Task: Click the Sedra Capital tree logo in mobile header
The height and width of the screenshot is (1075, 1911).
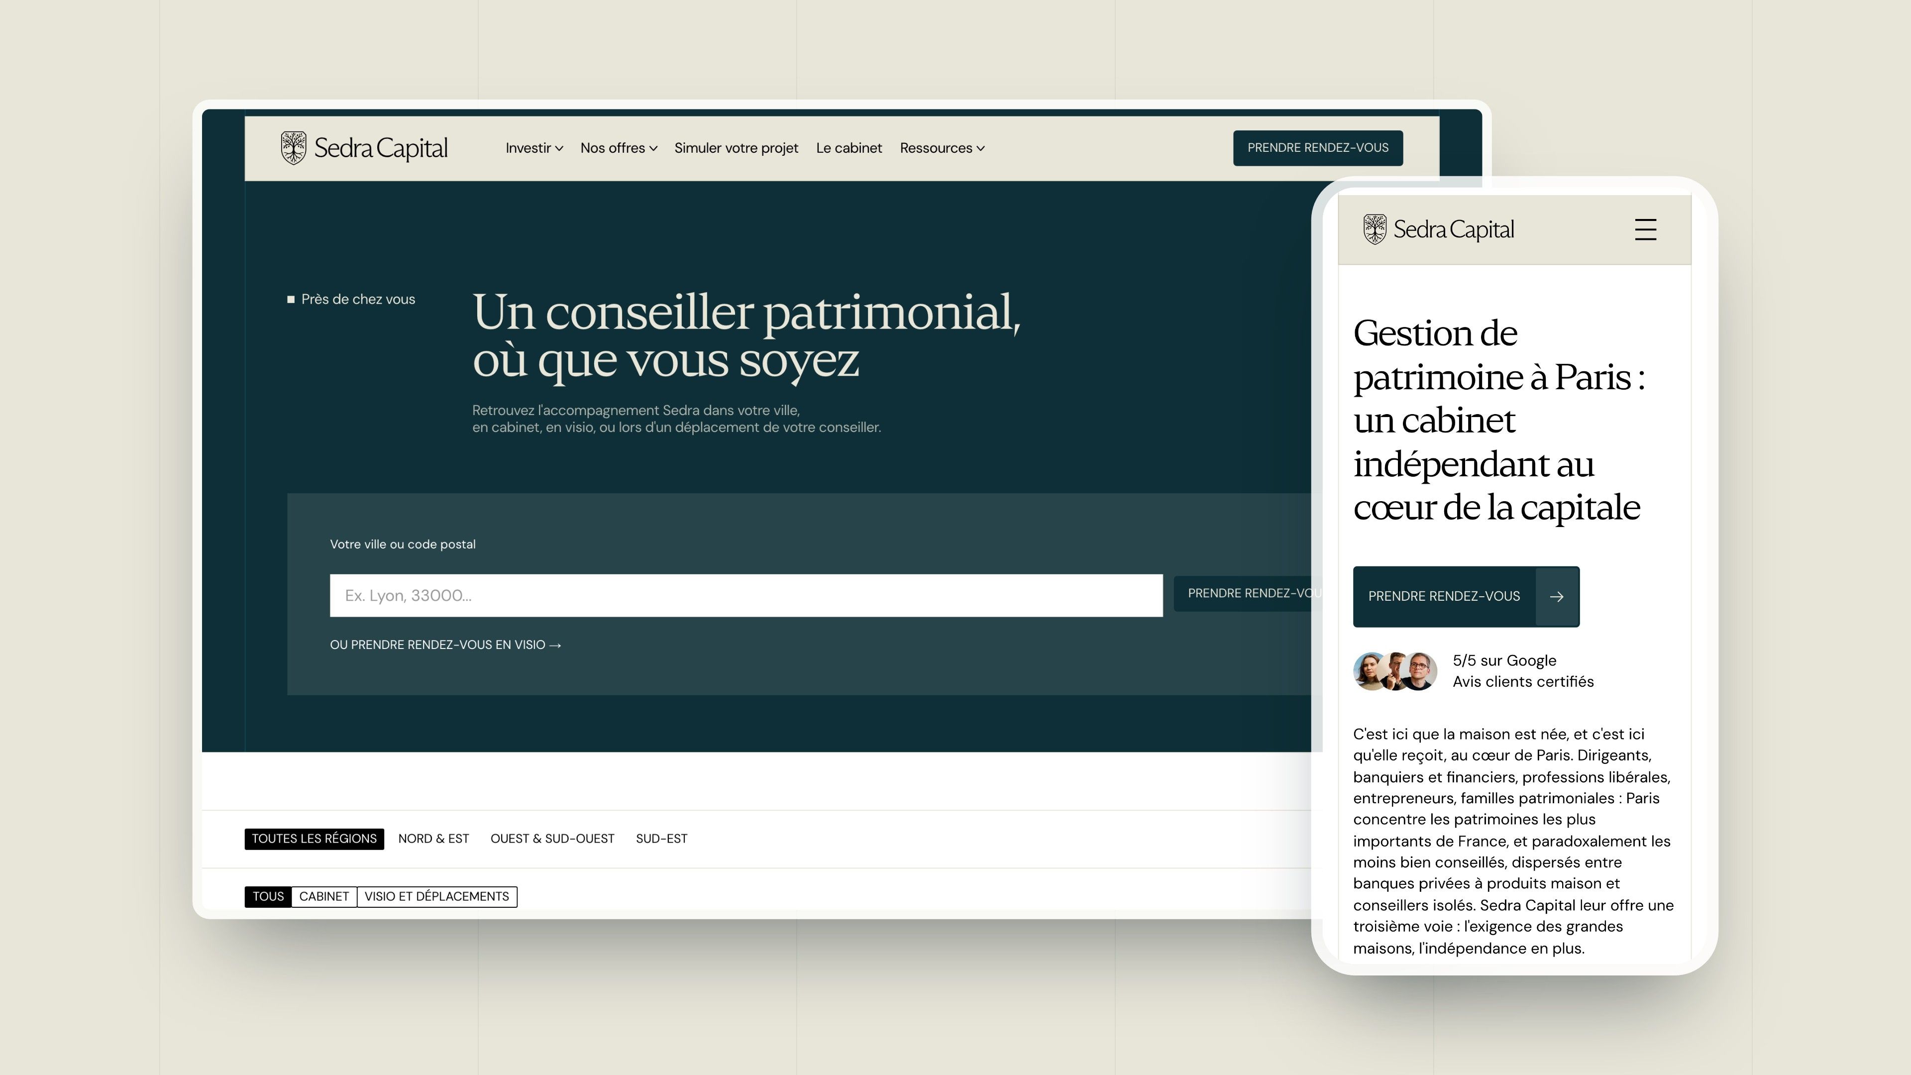Action: tap(1375, 229)
